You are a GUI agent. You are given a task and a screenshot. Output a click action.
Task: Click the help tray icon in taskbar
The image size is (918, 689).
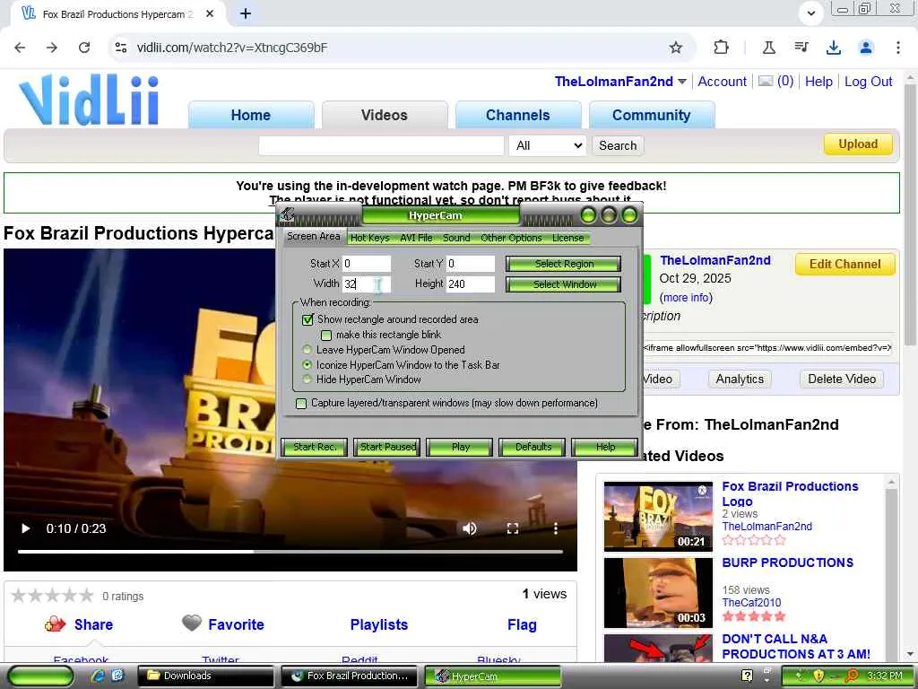[747, 676]
